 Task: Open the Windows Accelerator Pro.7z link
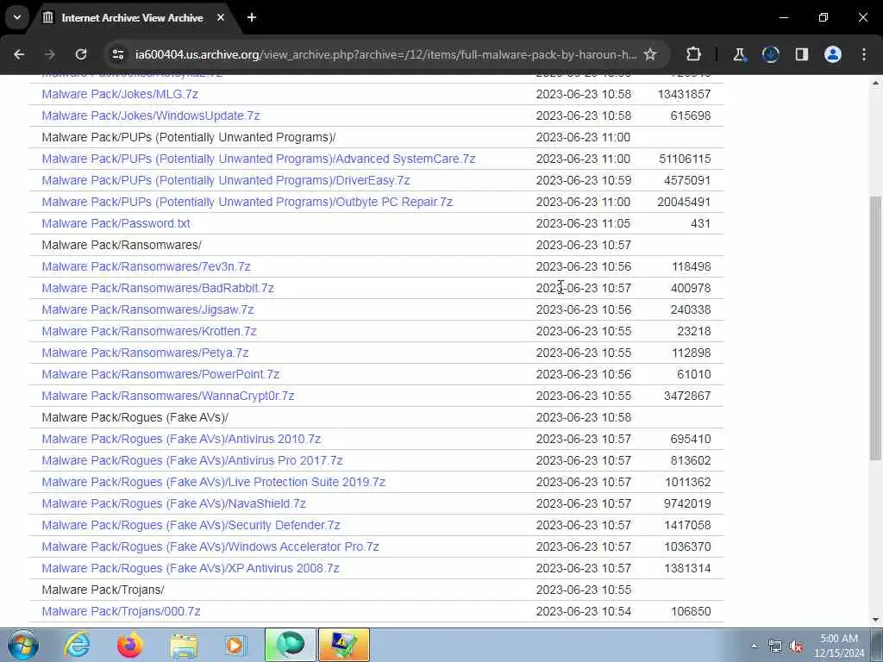pyautogui.click(x=210, y=546)
